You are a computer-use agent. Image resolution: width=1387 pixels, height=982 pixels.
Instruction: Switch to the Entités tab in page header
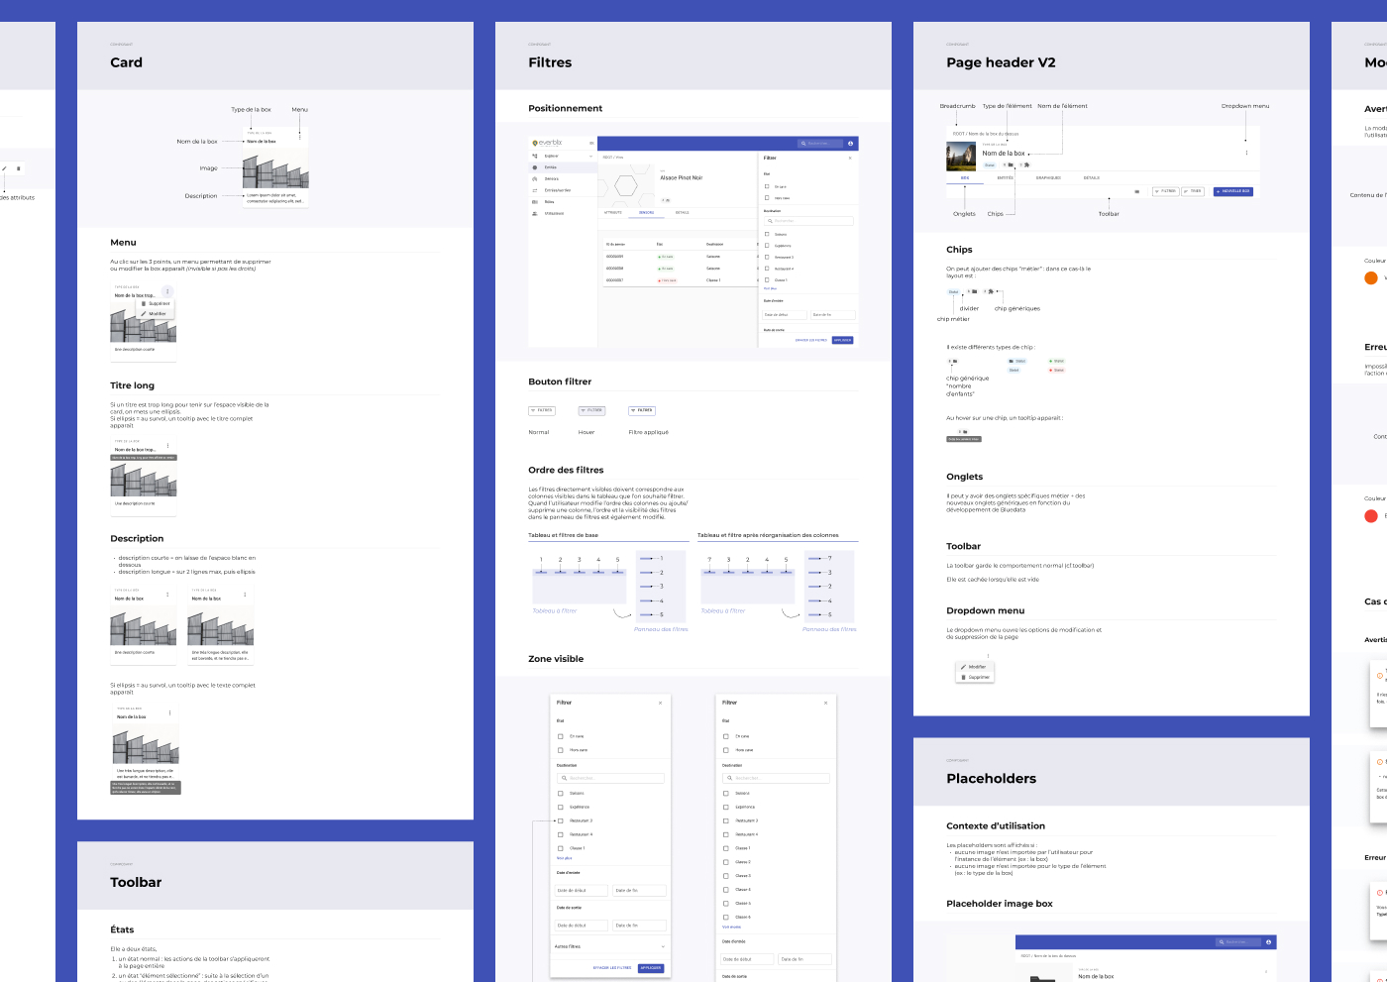point(1005,178)
